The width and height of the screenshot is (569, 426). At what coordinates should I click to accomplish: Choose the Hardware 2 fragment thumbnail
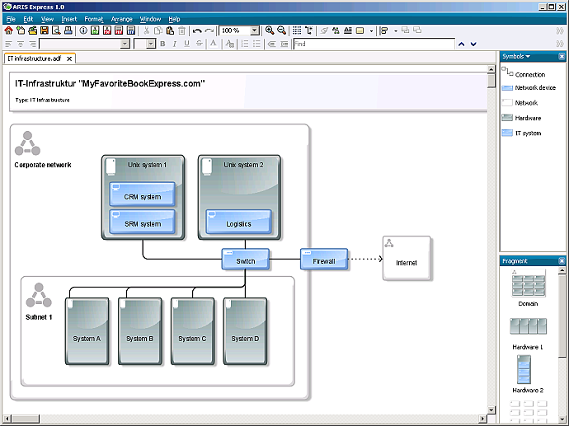point(524,369)
